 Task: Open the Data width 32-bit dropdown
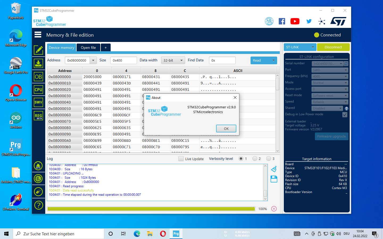click(x=173, y=60)
